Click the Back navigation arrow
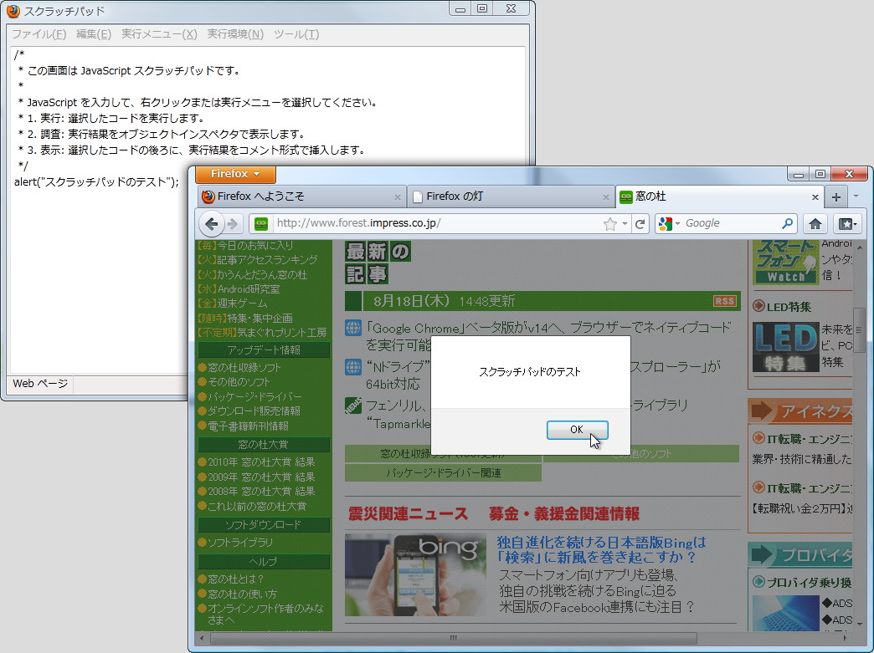This screenshot has height=653, width=874. click(x=211, y=223)
